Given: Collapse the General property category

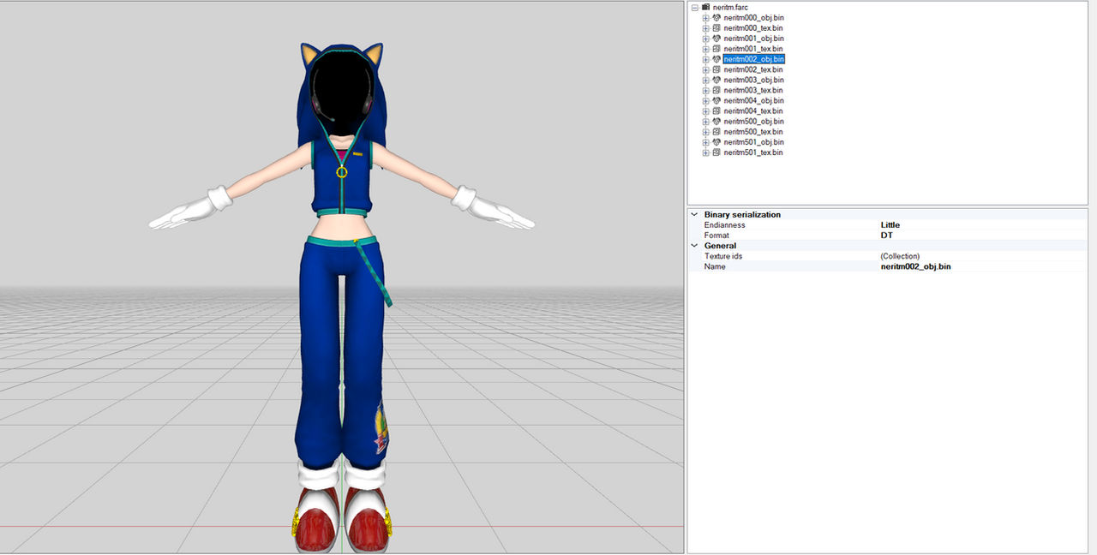Looking at the screenshot, I should pyautogui.click(x=694, y=246).
